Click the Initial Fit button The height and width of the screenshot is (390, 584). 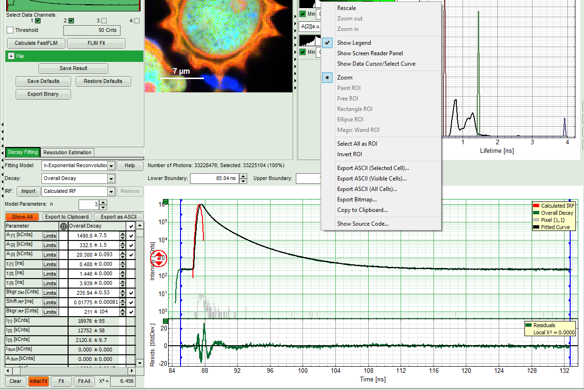coord(38,381)
